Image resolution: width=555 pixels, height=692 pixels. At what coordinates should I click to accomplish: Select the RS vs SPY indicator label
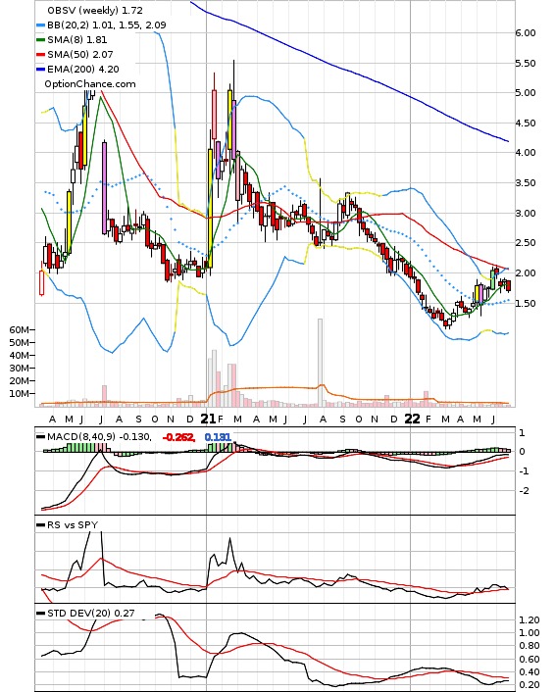(x=73, y=525)
